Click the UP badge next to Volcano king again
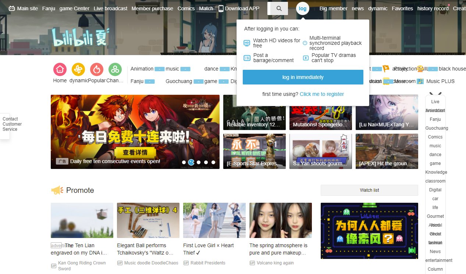 click(x=252, y=263)
